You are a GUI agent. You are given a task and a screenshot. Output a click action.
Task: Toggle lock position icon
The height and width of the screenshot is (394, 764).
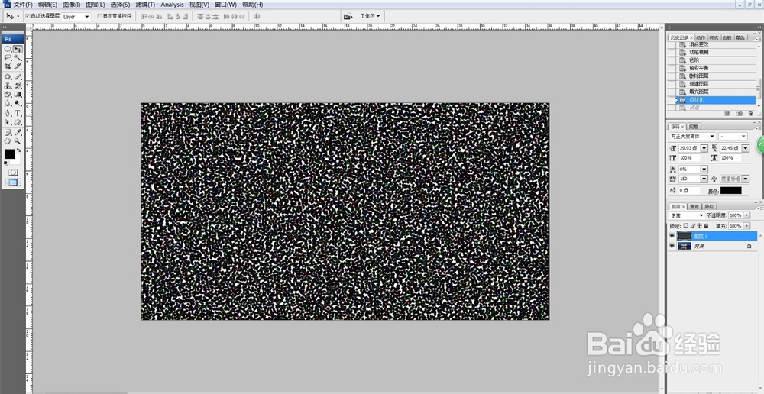[699, 225]
